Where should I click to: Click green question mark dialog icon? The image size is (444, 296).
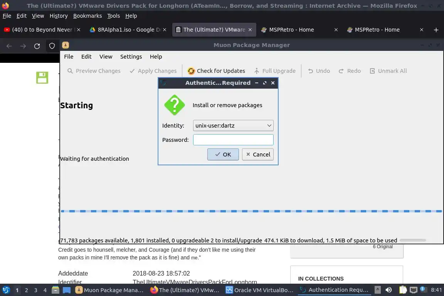coord(175,105)
